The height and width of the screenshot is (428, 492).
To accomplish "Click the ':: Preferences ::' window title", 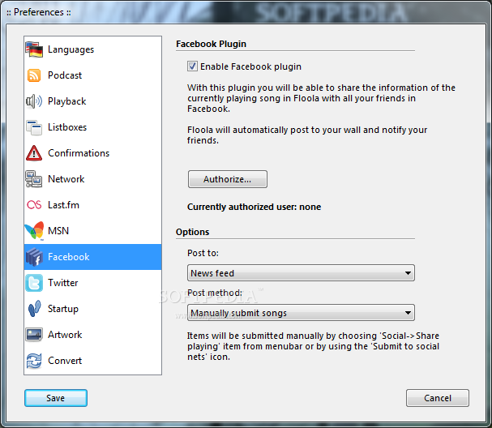I will pyautogui.click(x=39, y=12).
